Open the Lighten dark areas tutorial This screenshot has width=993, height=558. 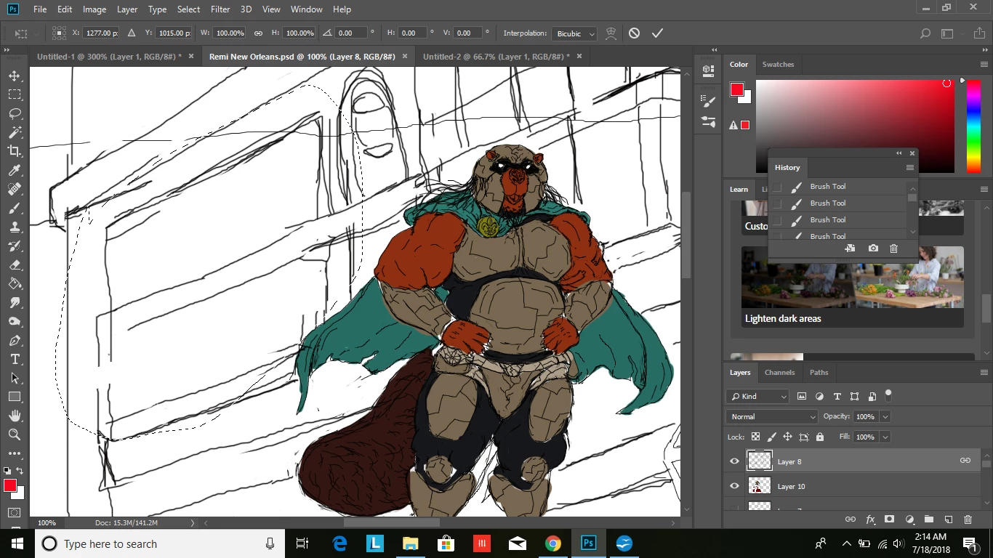pyautogui.click(x=853, y=287)
